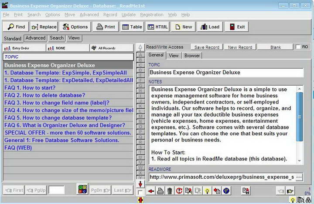Click the printer icon in record toolbar
This screenshot has width=314, height=204.
click(160, 191)
